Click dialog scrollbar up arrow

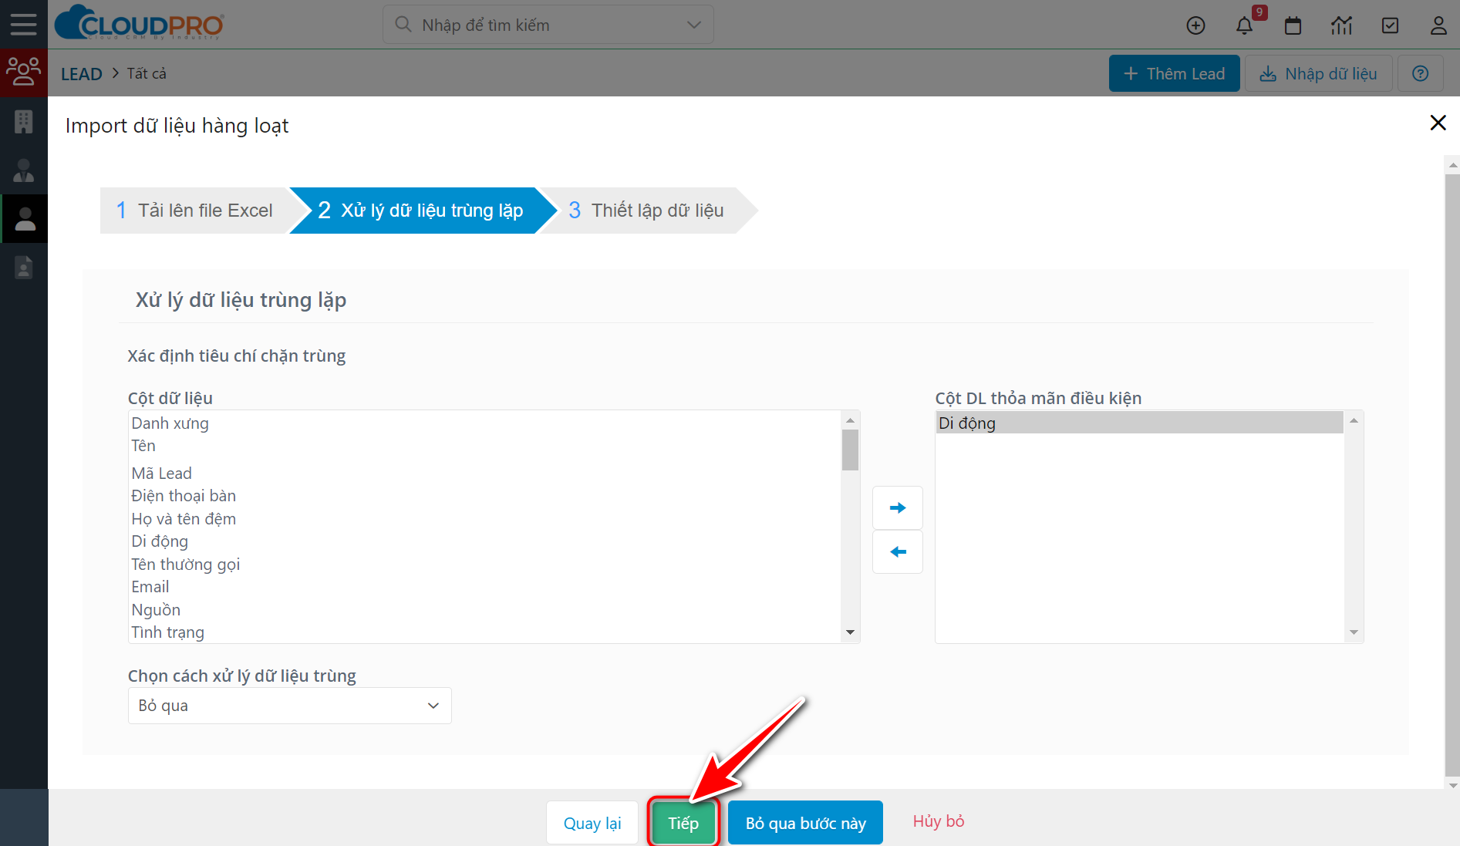click(1453, 165)
